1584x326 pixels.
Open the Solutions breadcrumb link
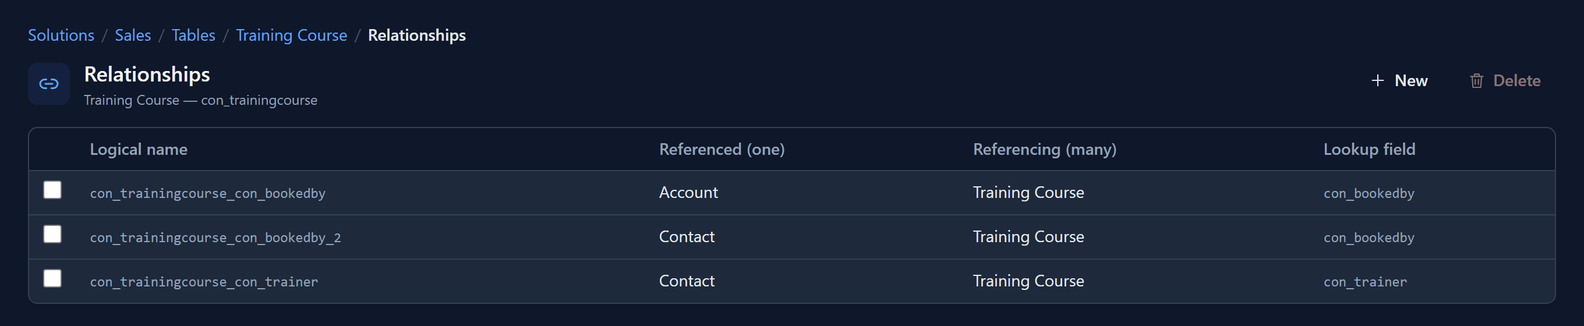61,35
